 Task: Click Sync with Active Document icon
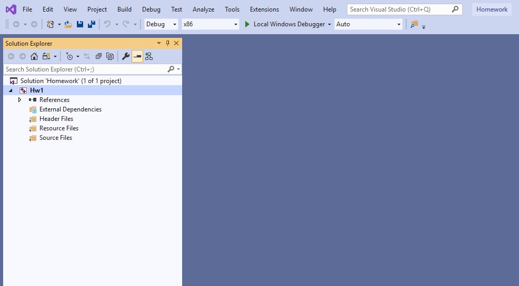[87, 57]
